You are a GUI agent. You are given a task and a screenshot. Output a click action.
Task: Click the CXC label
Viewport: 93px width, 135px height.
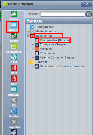coord(14,73)
